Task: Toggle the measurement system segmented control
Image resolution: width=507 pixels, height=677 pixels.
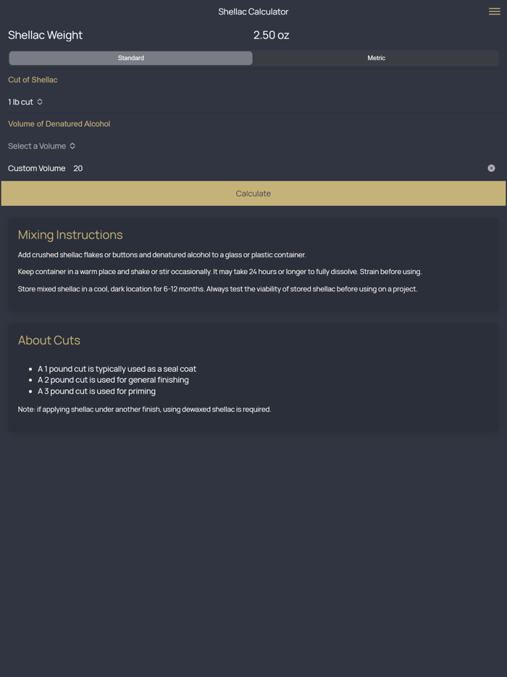Action: click(253, 57)
